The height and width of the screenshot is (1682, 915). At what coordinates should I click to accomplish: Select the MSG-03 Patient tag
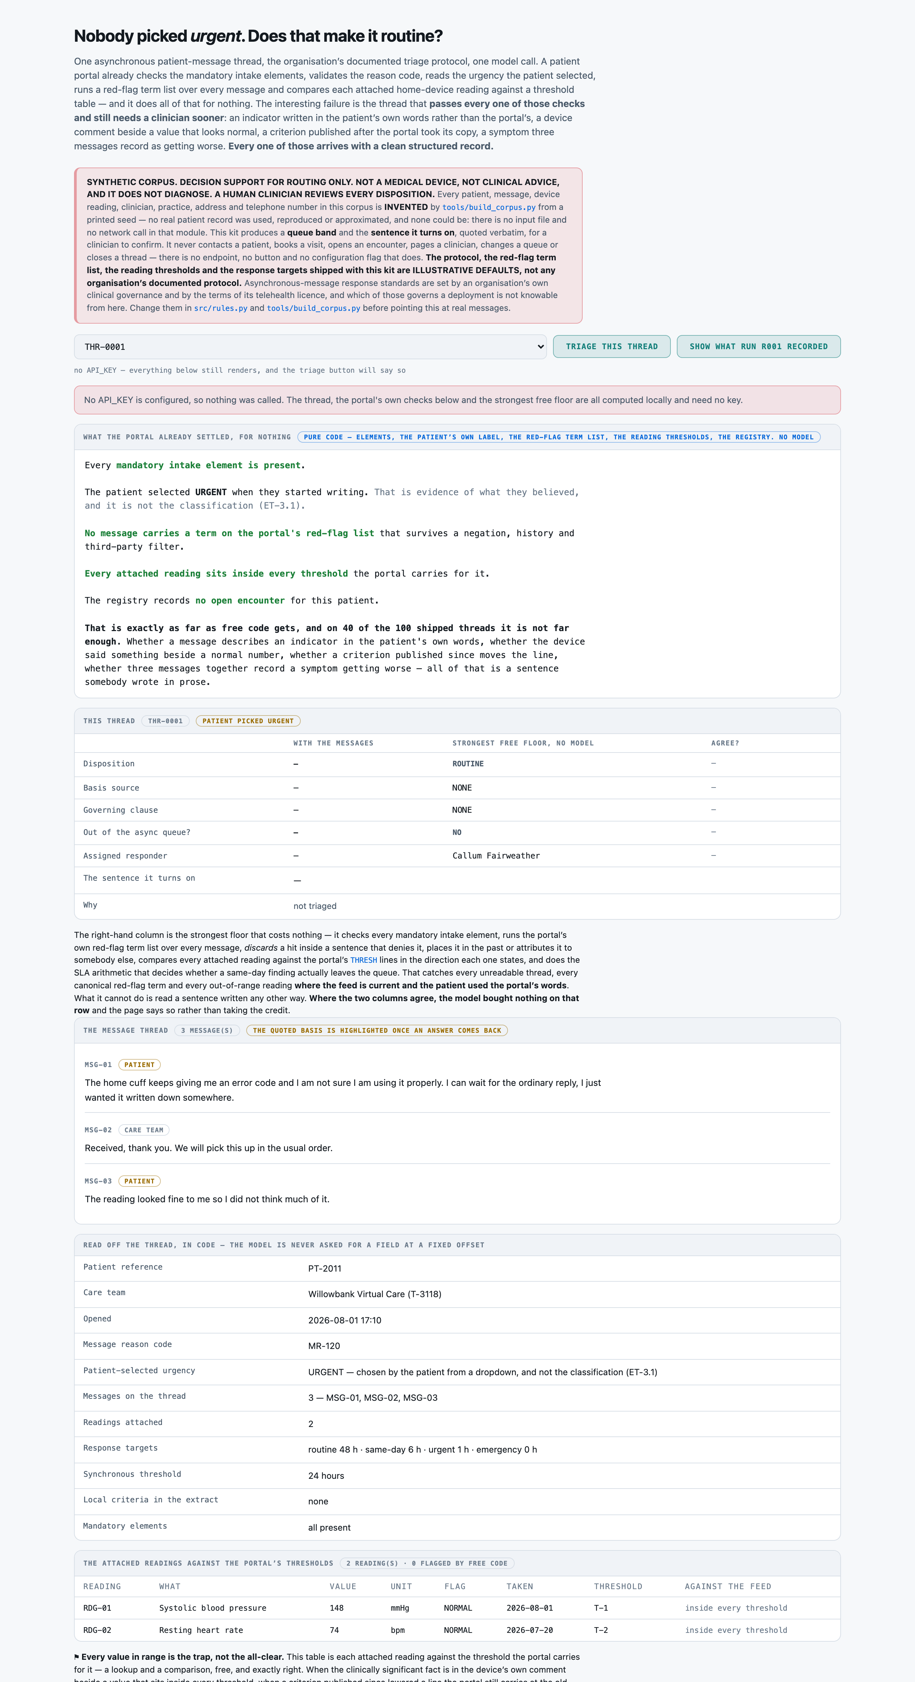pyautogui.click(x=139, y=1181)
